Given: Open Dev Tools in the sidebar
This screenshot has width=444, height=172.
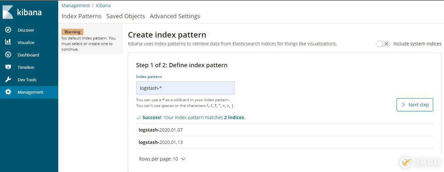Looking at the screenshot, I should pos(29,80).
